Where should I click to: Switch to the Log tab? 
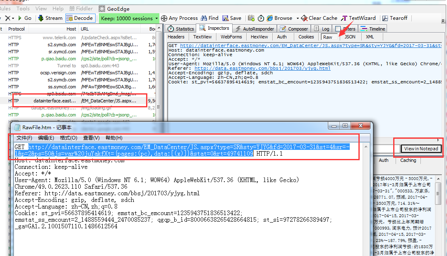pos(322,29)
